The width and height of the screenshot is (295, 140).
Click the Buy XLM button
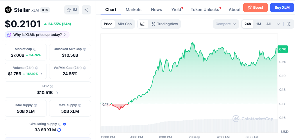282,8
